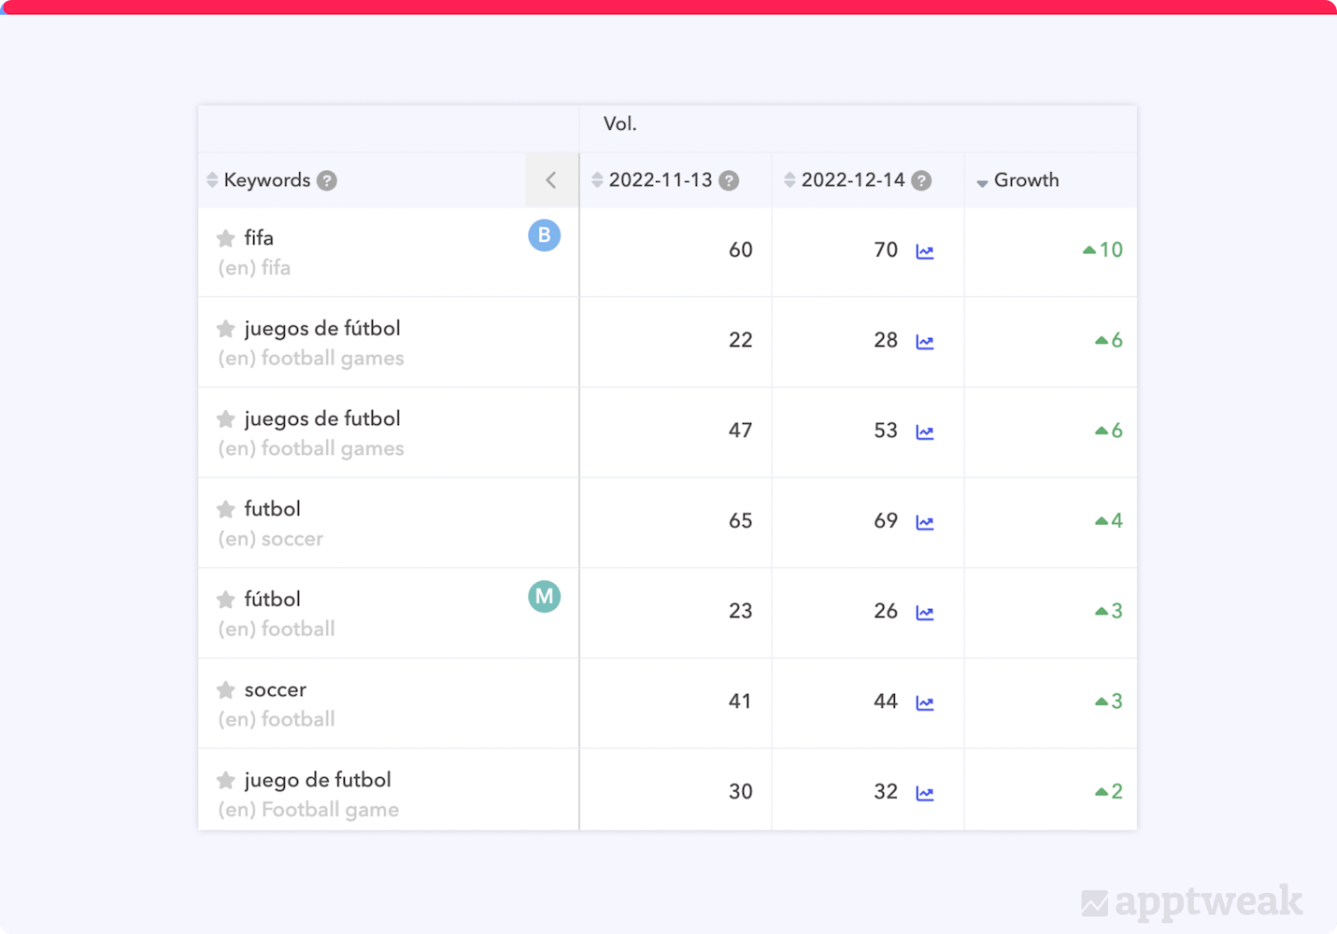This screenshot has width=1337, height=934.
Task: Click the Growth column header
Action: (1026, 180)
